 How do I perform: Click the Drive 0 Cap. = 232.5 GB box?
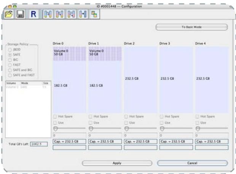click(69, 141)
